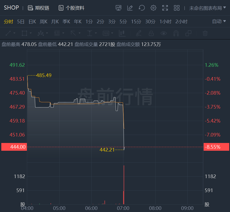
Task: Open the 个股资料 stock profile
Action: click(x=71, y=8)
